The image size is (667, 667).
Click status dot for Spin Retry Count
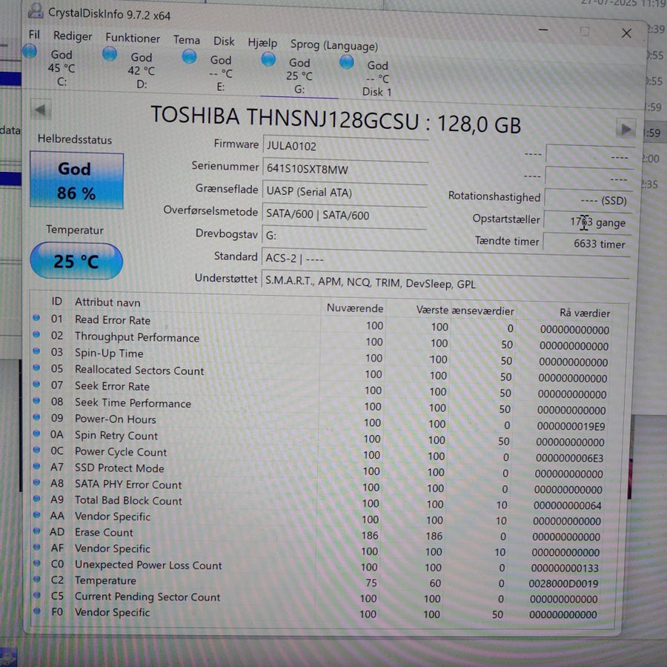click(x=36, y=434)
